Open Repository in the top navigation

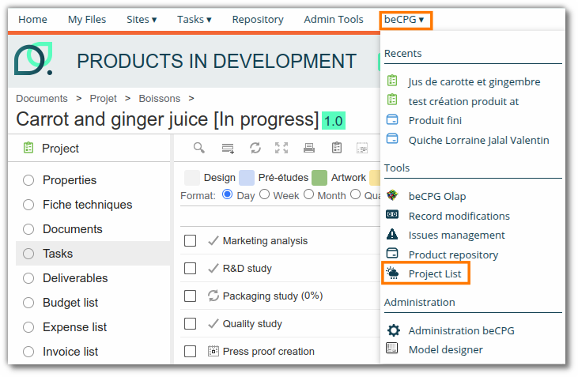[258, 19]
